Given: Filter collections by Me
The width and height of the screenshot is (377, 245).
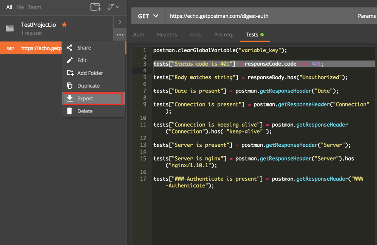Looking at the screenshot, I should coord(20,7).
